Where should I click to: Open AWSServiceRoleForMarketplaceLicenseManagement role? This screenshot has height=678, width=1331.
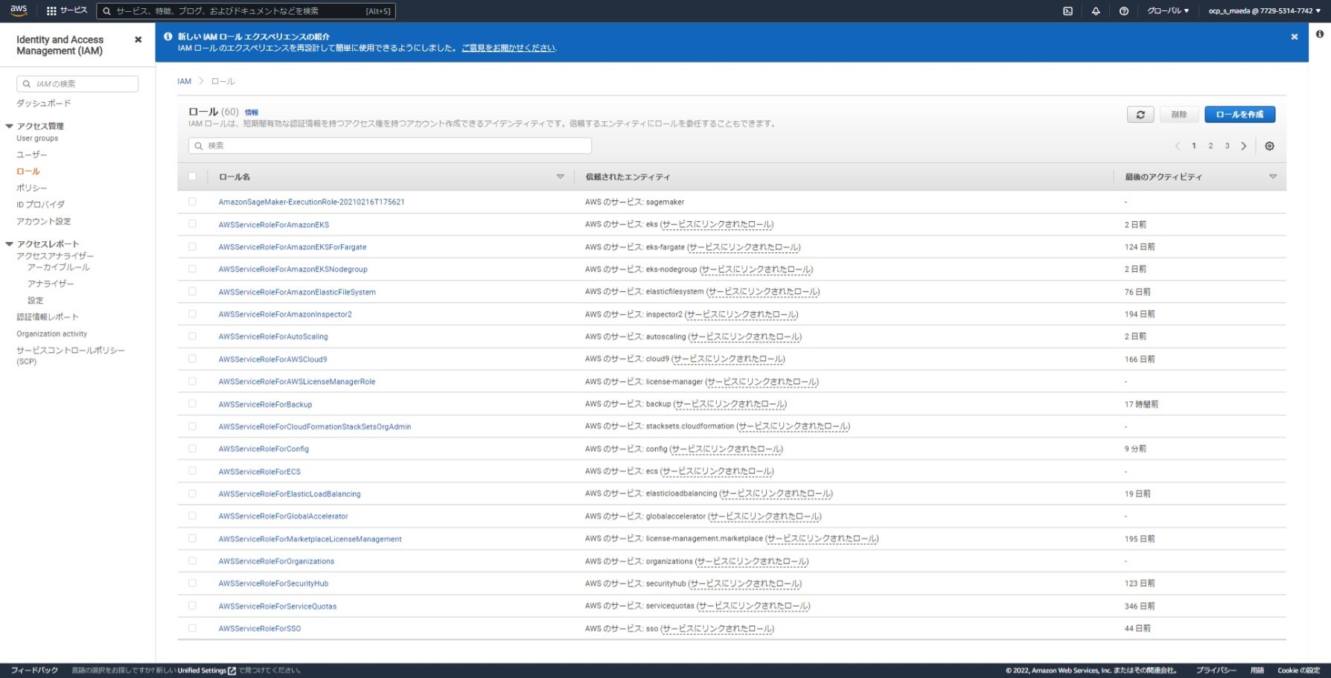[x=310, y=539]
